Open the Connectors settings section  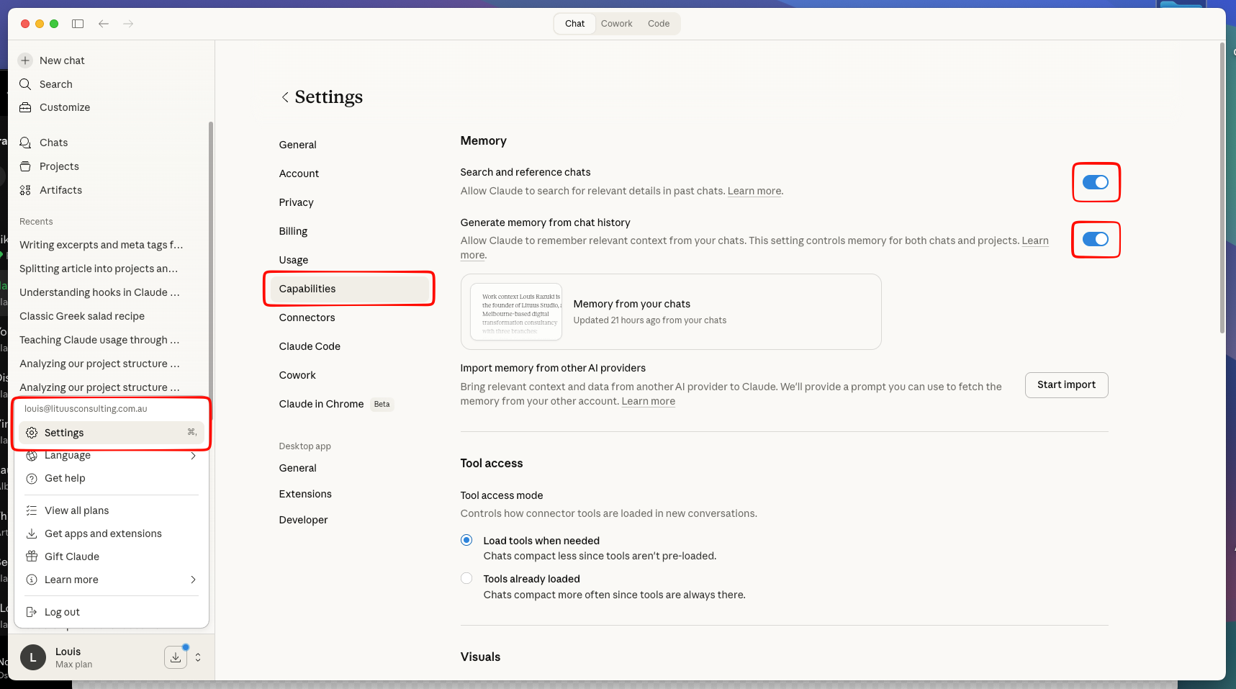pyautogui.click(x=307, y=318)
